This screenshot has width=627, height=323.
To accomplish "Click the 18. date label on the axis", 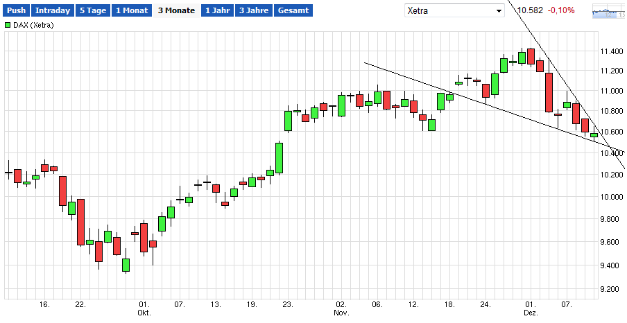I will click(x=449, y=304).
